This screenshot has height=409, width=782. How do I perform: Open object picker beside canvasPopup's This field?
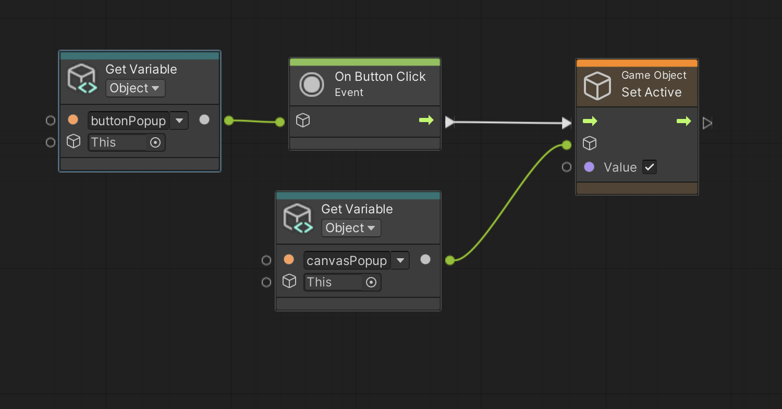371,282
